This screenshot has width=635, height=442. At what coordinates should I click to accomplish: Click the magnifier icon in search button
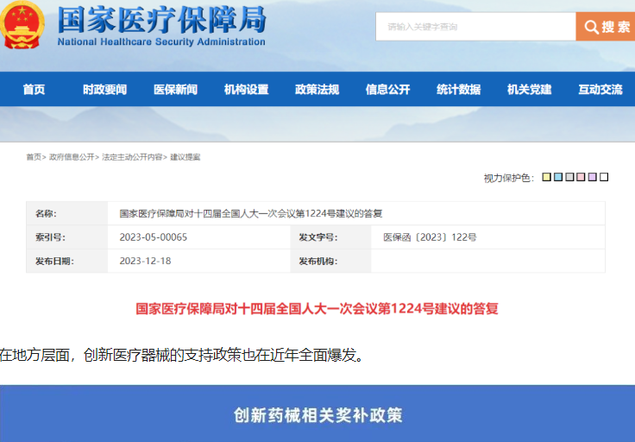click(x=591, y=27)
